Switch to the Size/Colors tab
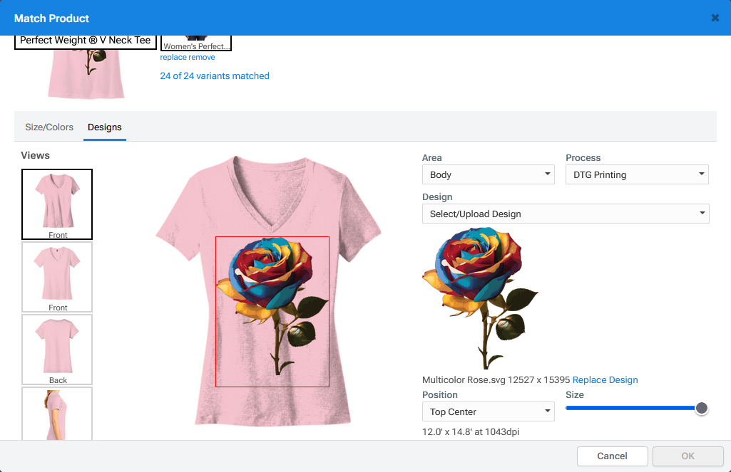The width and height of the screenshot is (731, 472). (x=49, y=127)
